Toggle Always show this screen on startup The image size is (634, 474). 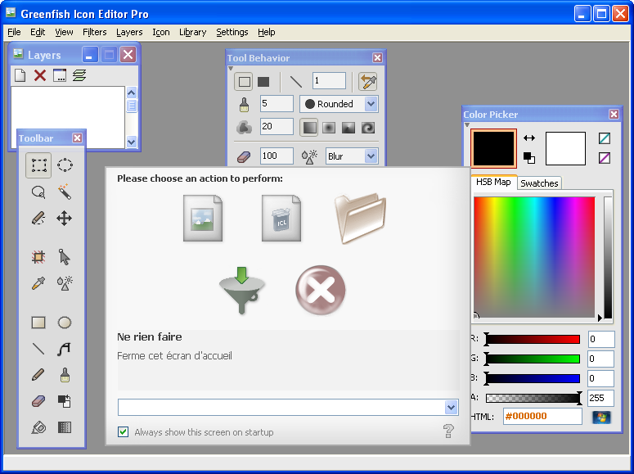tap(124, 432)
